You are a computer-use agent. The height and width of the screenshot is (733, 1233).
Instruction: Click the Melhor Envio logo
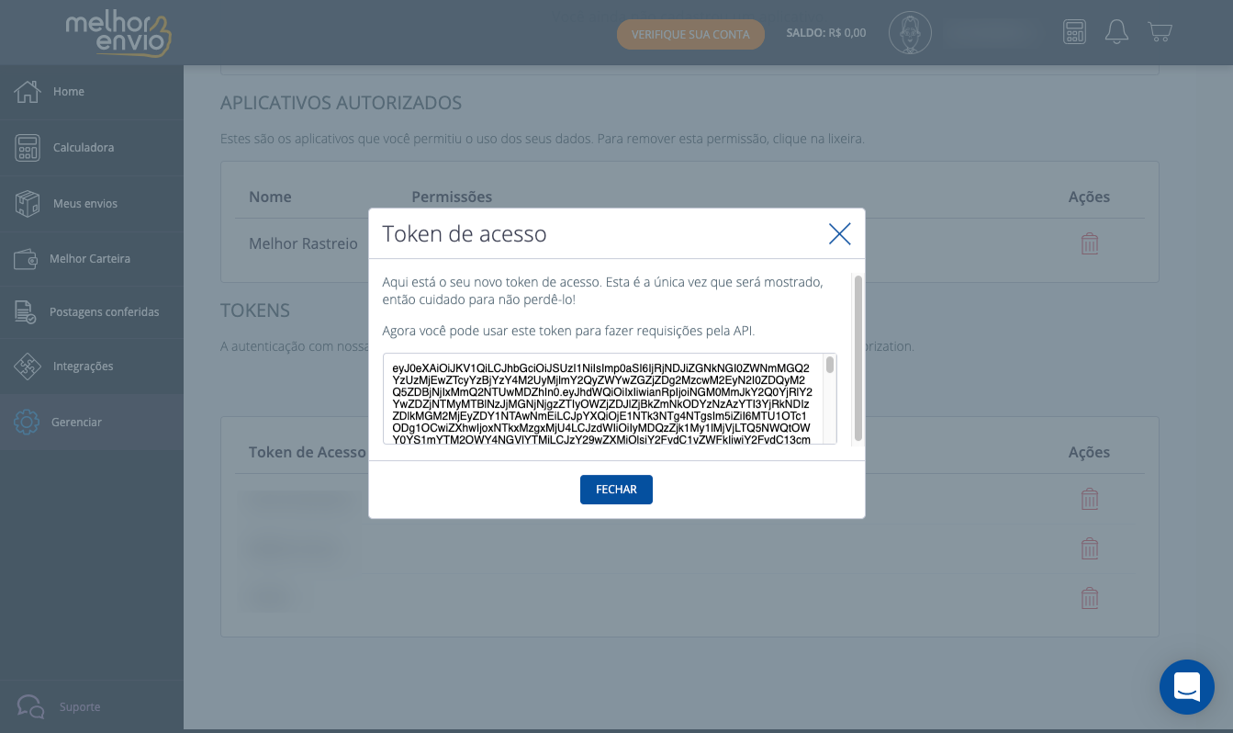(x=118, y=33)
